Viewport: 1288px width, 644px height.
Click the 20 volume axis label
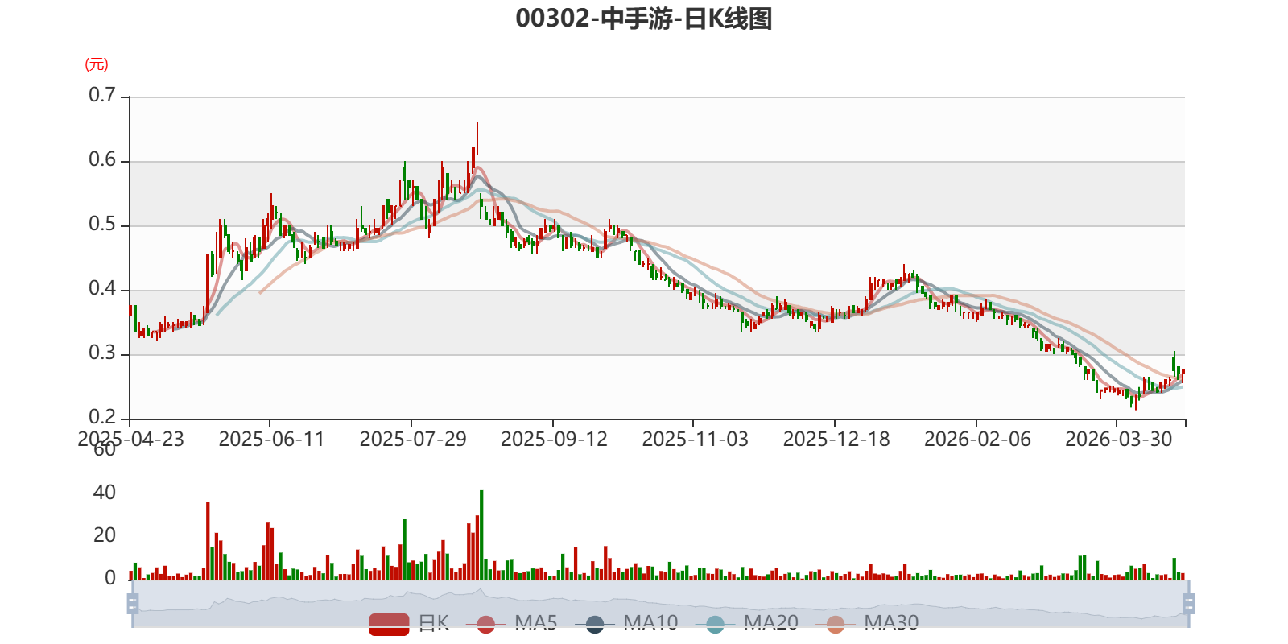click(105, 535)
